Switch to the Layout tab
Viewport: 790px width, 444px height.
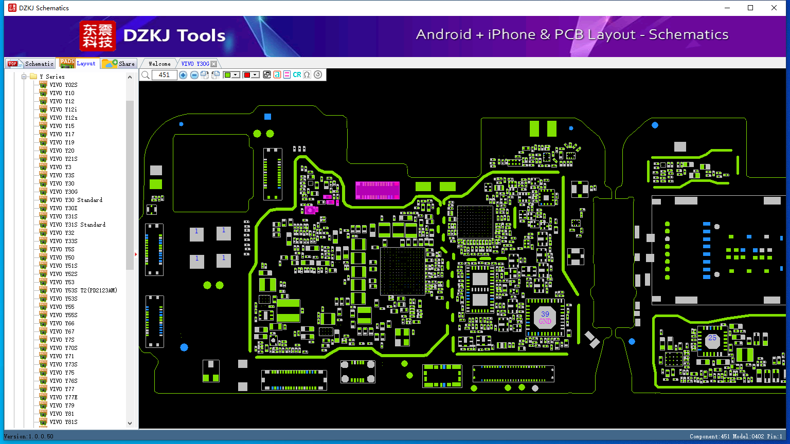78,63
